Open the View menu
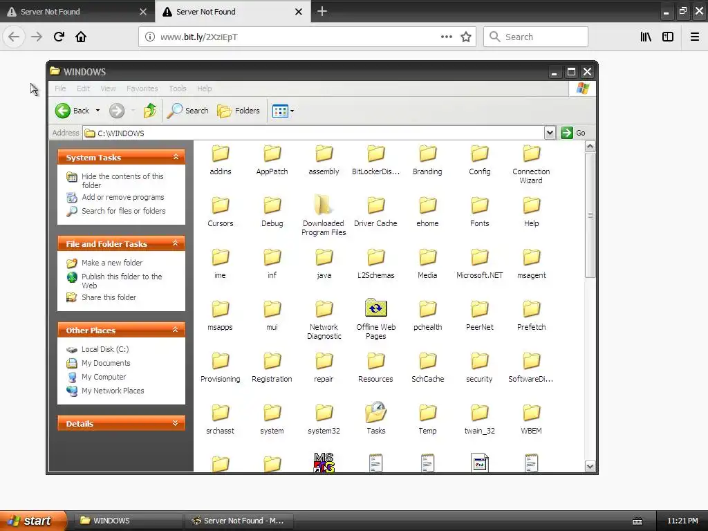This screenshot has width=708, height=531. pos(108,88)
